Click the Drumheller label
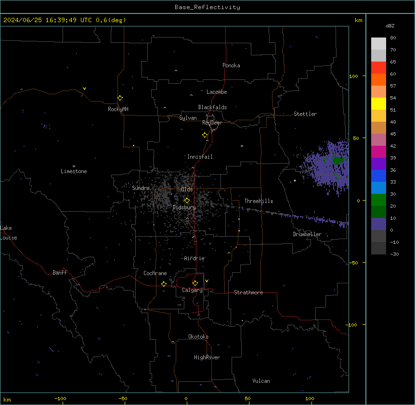This screenshot has width=415, height=405. pos(307,234)
